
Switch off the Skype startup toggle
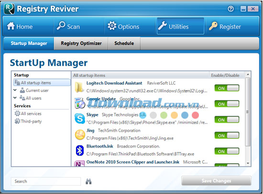tap(227, 120)
